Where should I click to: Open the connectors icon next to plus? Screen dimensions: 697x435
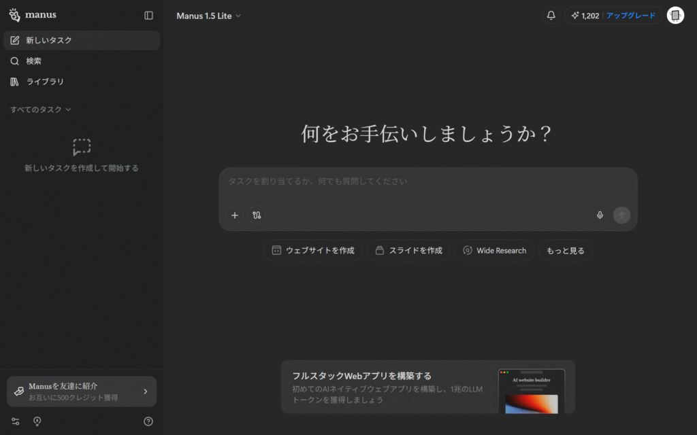coord(257,215)
